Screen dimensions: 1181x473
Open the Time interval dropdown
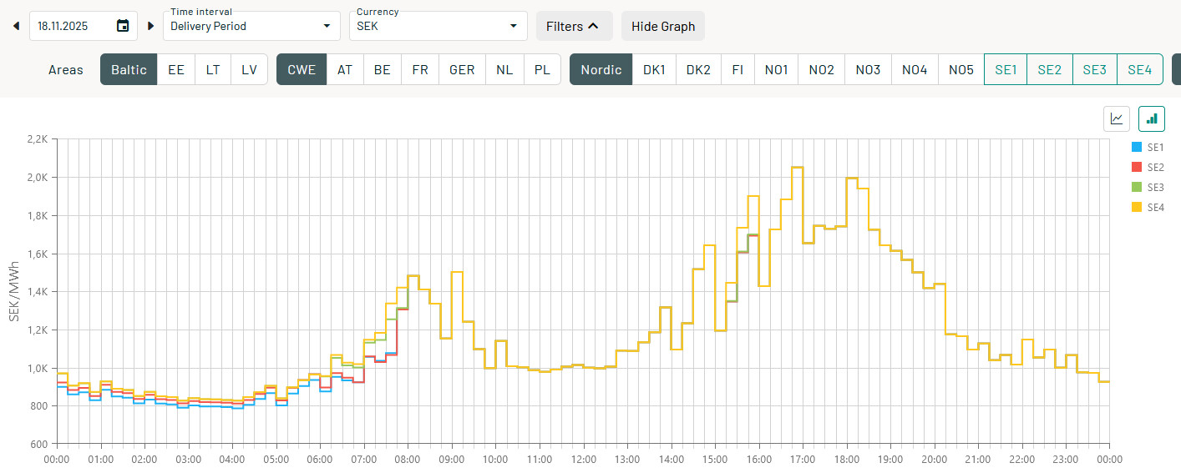[x=251, y=26]
